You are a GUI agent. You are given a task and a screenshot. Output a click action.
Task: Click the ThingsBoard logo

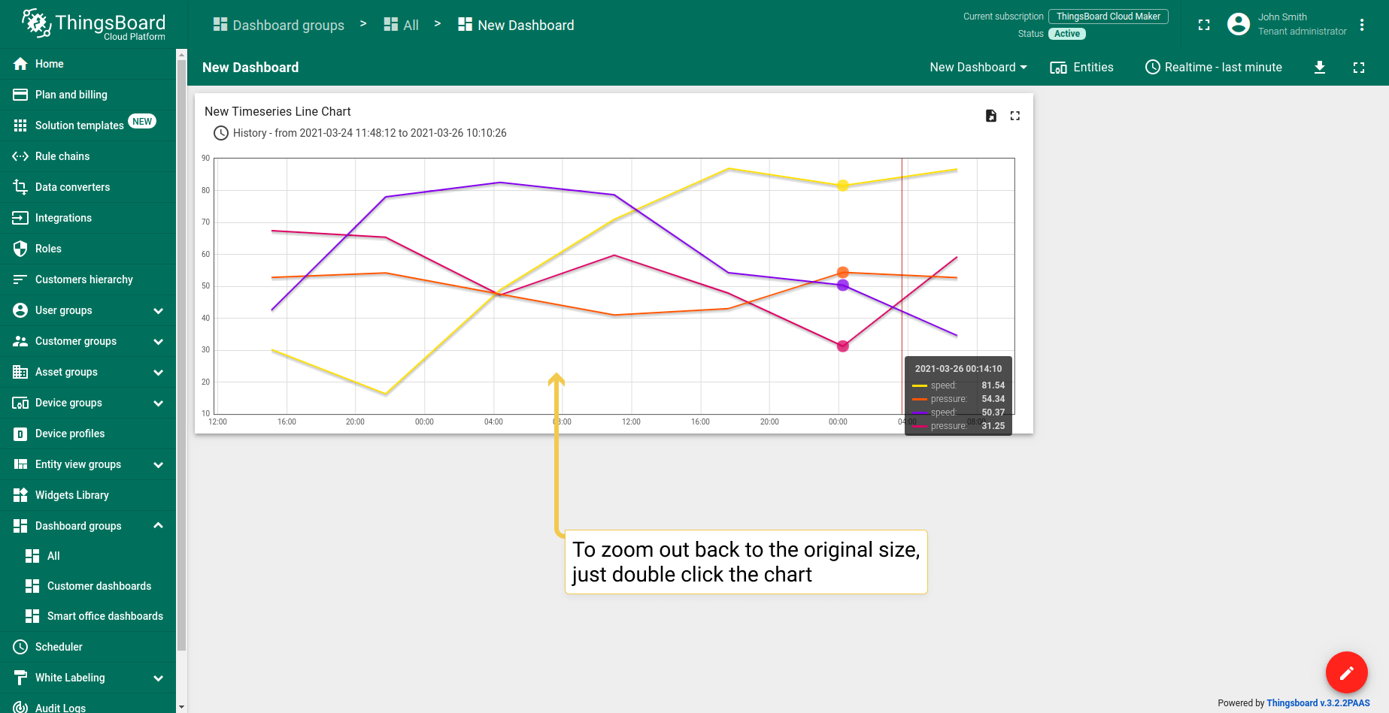(x=93, y=25)
